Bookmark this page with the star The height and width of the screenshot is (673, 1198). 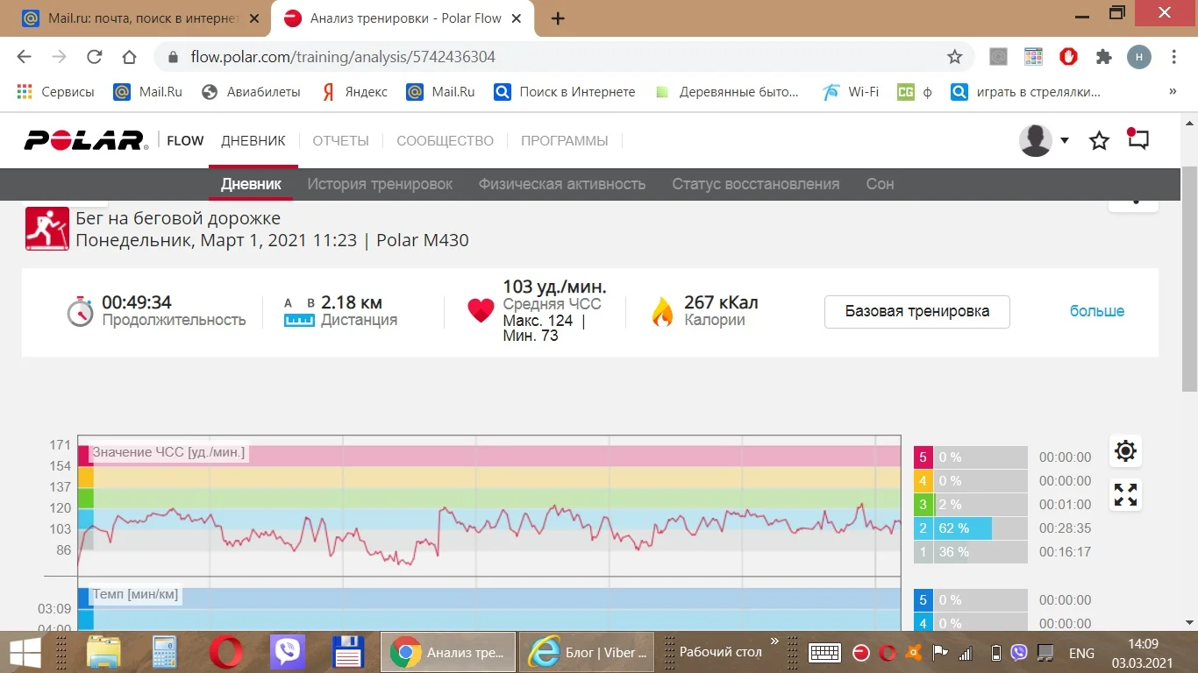click(x=954, y=57)
